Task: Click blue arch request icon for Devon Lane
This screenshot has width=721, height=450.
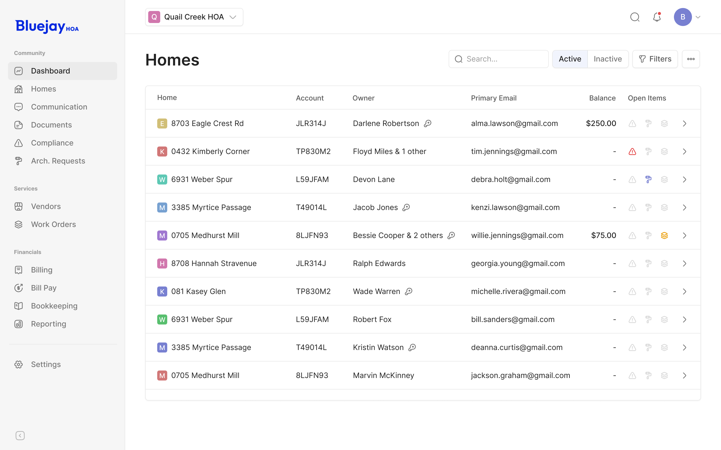Action: 648,179
